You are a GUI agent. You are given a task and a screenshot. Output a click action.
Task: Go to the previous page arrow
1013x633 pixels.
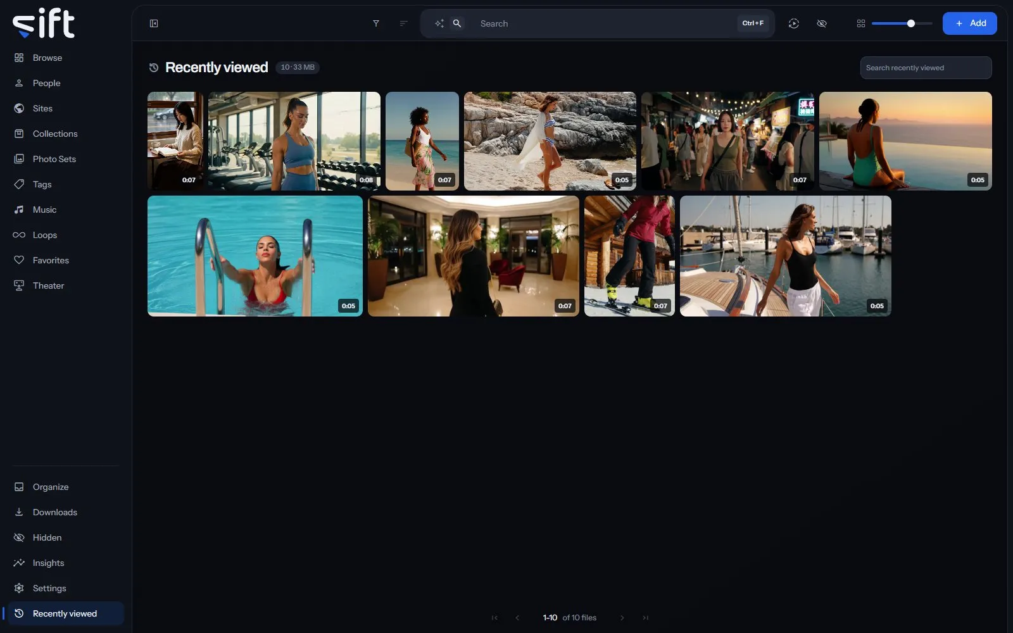click(517, 618)
